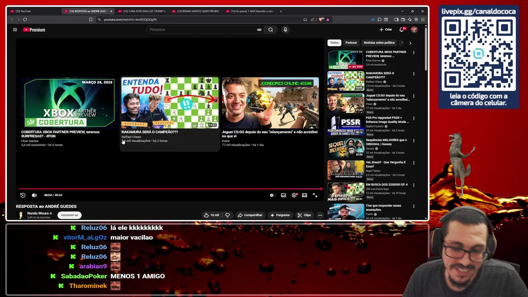The image size is (528, 297).
Task: Open options for PS5 Pro PSSR sidebar video
Action: 414,118
